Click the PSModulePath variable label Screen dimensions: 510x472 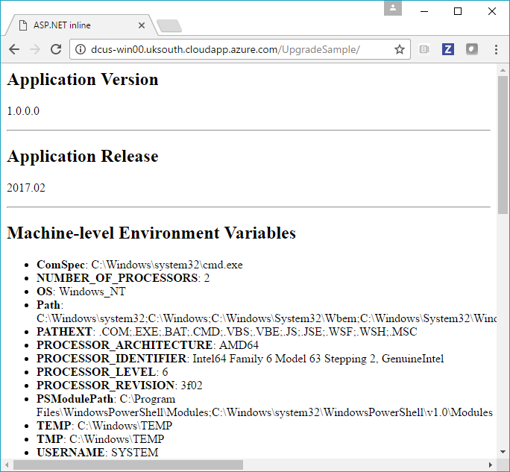75,399
